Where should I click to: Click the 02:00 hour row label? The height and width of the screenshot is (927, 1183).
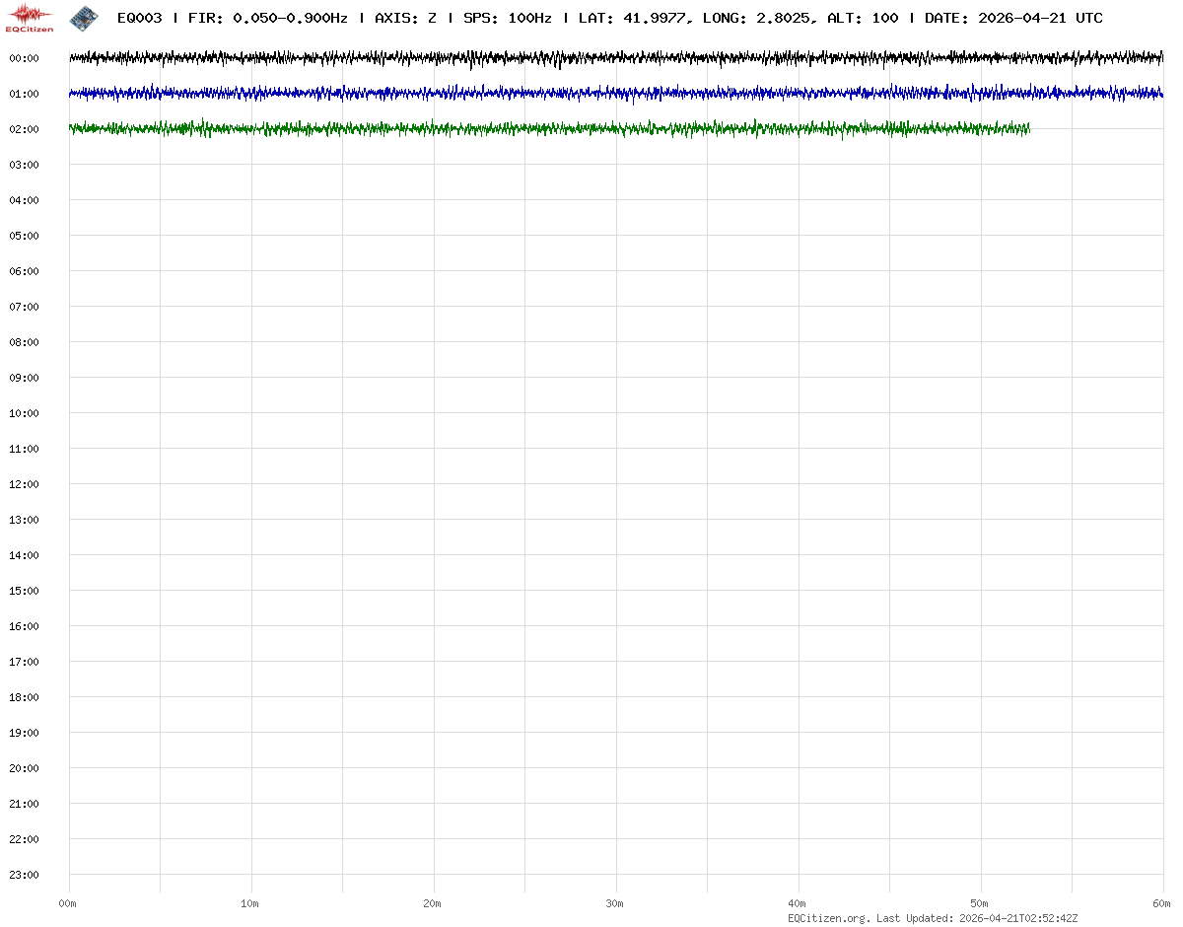pyautogui.click(x=24, y=129)
